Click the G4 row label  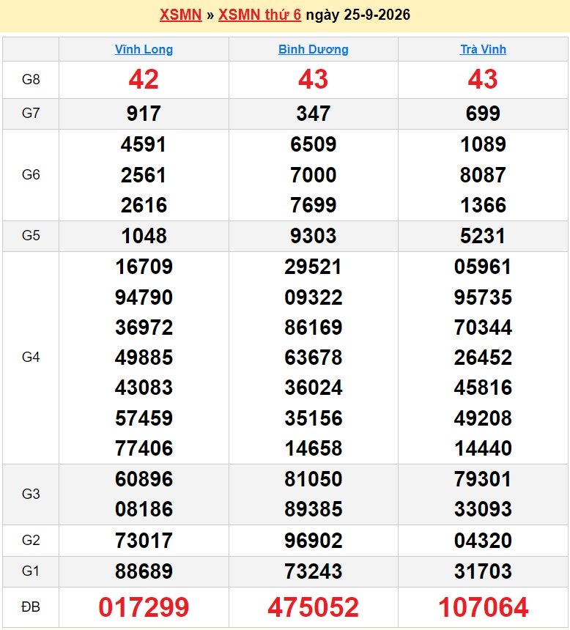tap(31, 357)
